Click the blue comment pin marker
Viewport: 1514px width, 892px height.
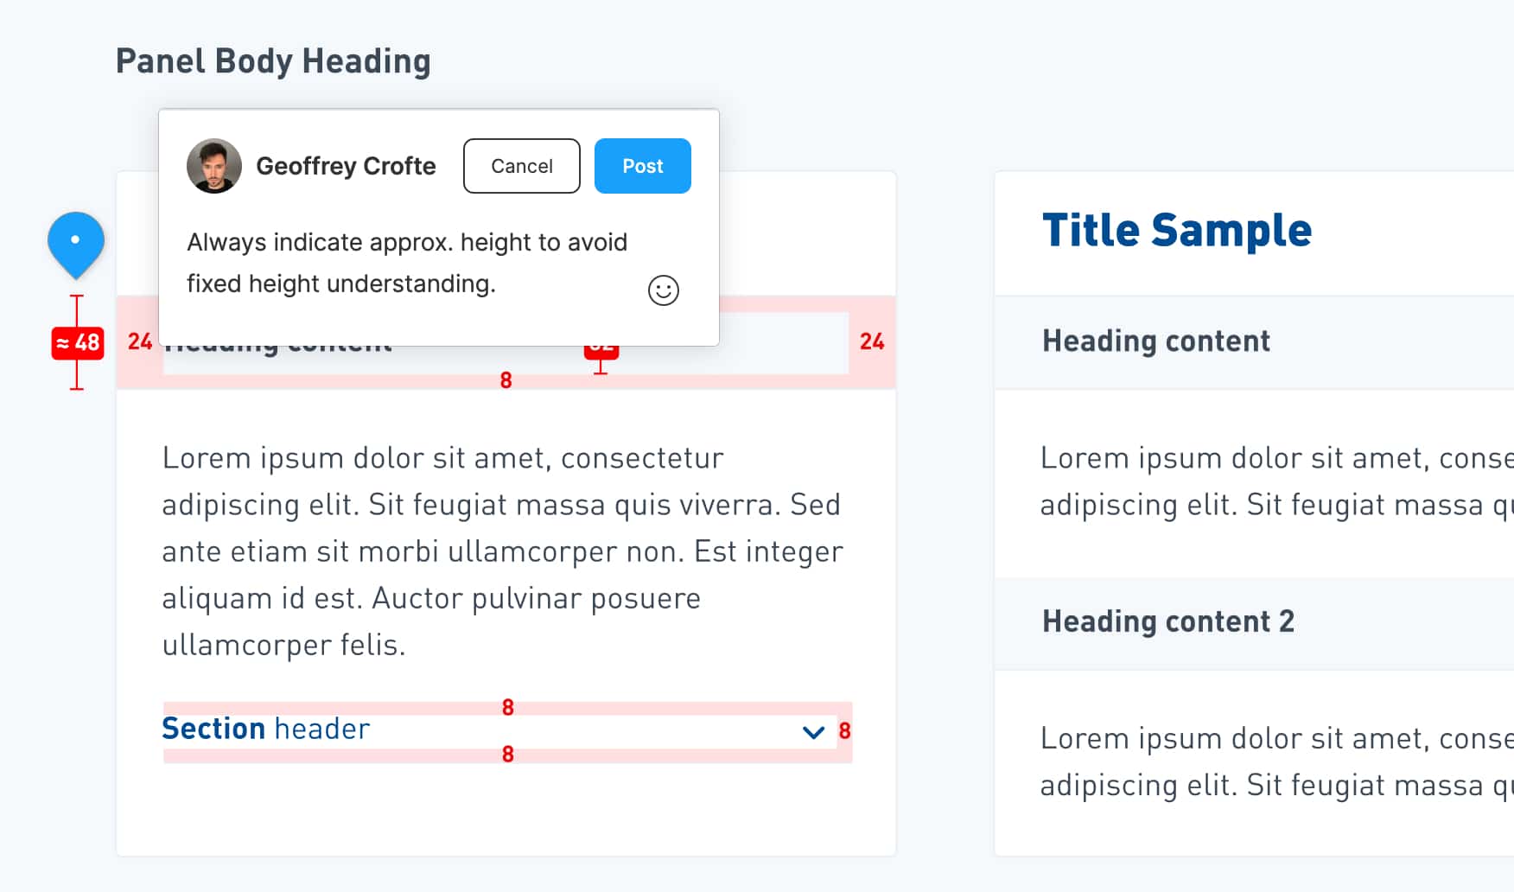tap(76, 245)
